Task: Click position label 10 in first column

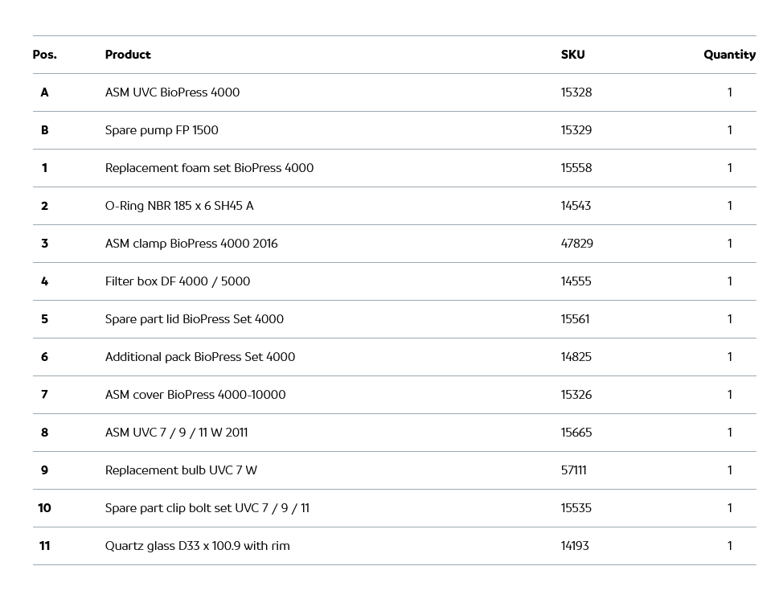Action: (x=44, y=508)
